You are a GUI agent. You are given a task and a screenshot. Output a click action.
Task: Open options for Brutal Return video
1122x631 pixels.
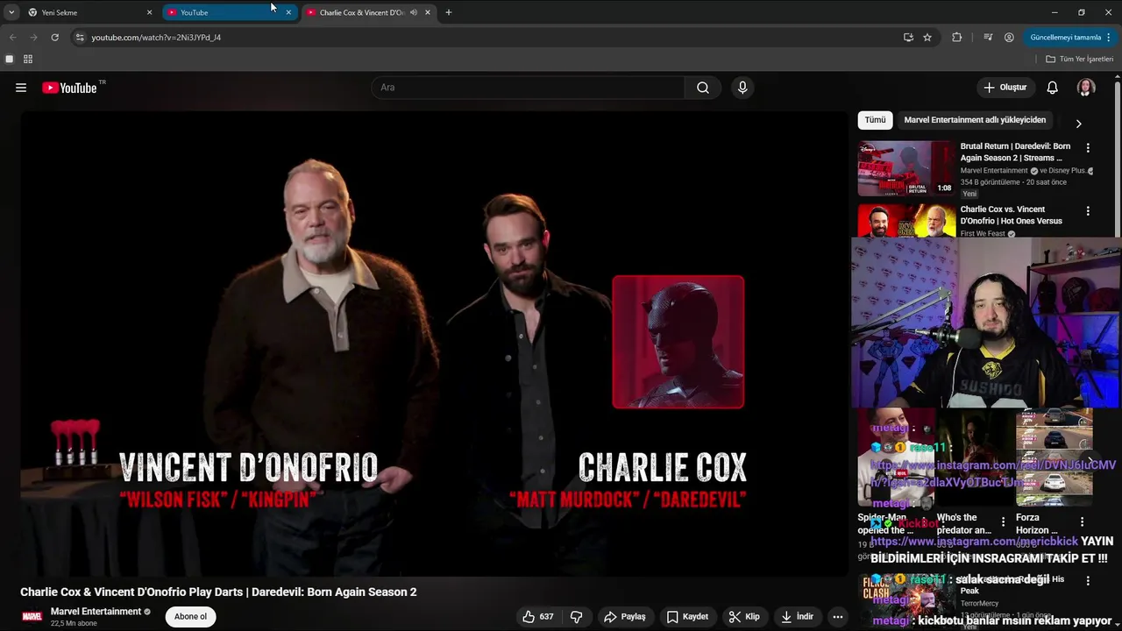pos(1088,148)
